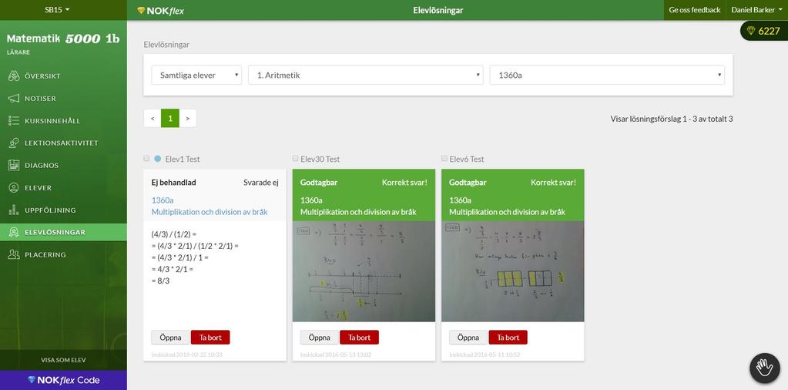Open the 1360a exercise dropdown
Image resolution: width=788 pixels, height=390 pixels.
pyautogui.click(x=607, y=75)
